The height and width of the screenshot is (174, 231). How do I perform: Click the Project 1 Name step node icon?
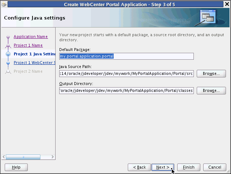pos(8,46)
